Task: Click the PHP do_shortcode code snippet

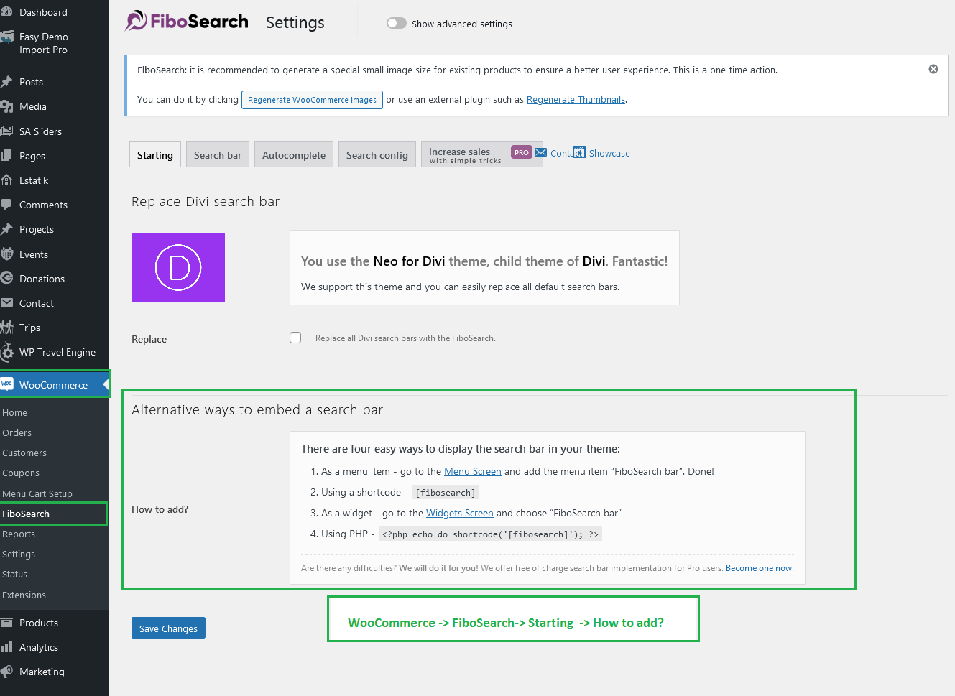Action: (x=490, y=534)
